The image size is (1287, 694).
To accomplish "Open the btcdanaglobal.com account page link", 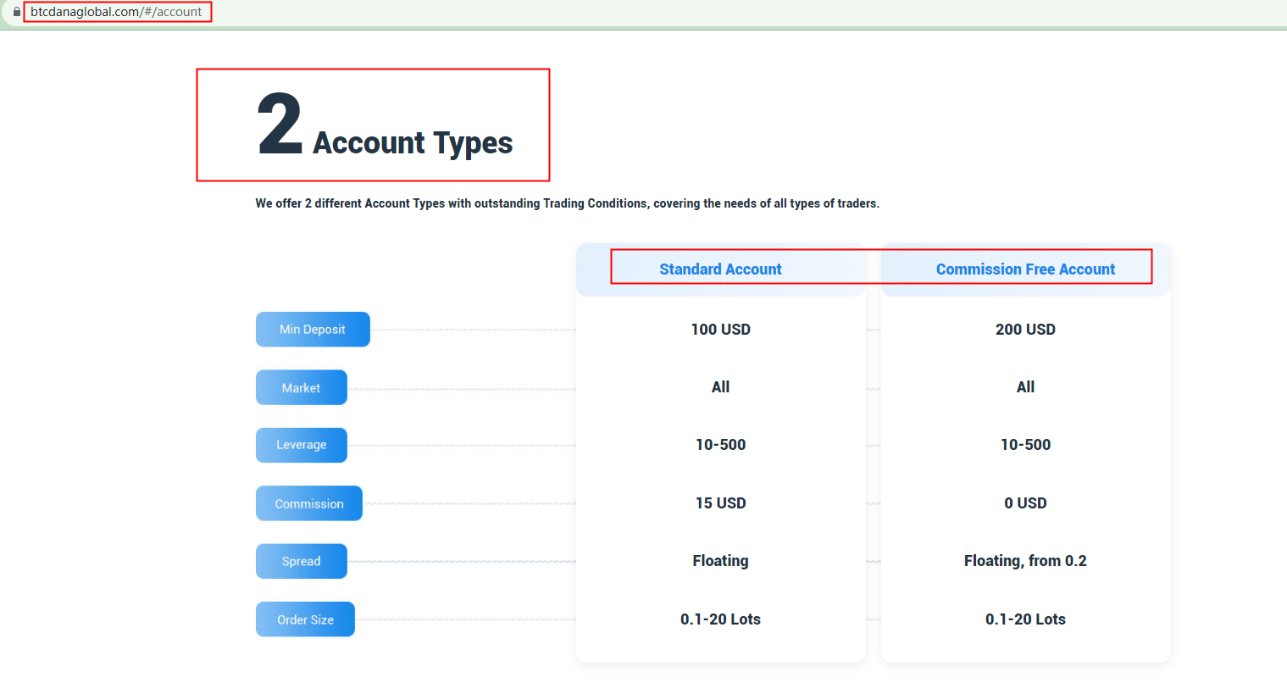I will click(117, 12).
